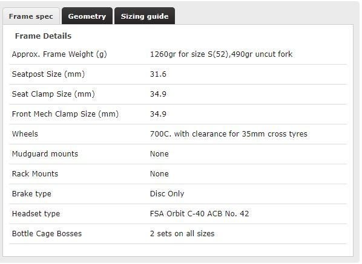Click the Seat Clamp Size (mm) label
Viewport: 362px width, 264px height.
(53, 94)
